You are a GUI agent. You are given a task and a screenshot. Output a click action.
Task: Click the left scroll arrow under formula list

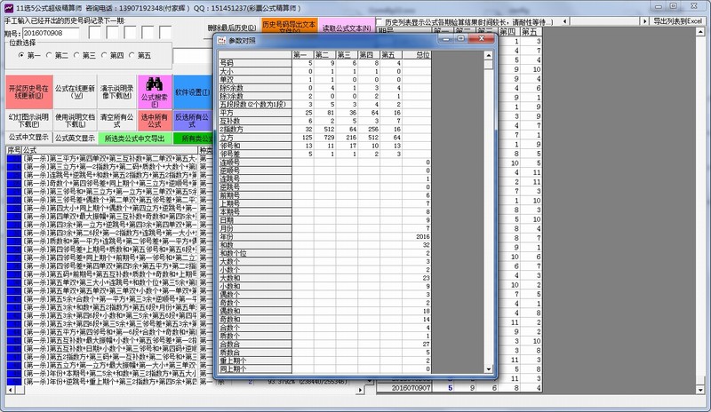click(11, 391)
